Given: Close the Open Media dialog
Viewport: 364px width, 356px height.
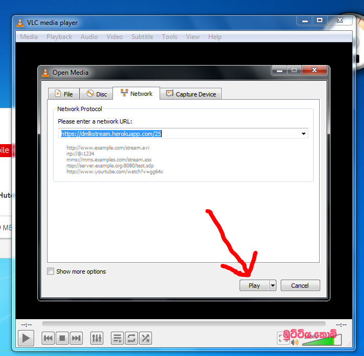Looking at the screenshot, I should pos(314,70).
